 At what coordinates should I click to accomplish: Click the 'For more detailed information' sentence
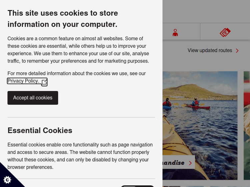click(76, 73)
